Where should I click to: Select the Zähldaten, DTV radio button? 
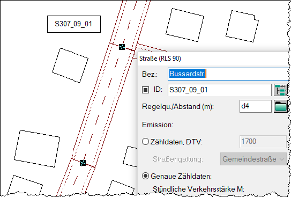click(x=146, y=142)
